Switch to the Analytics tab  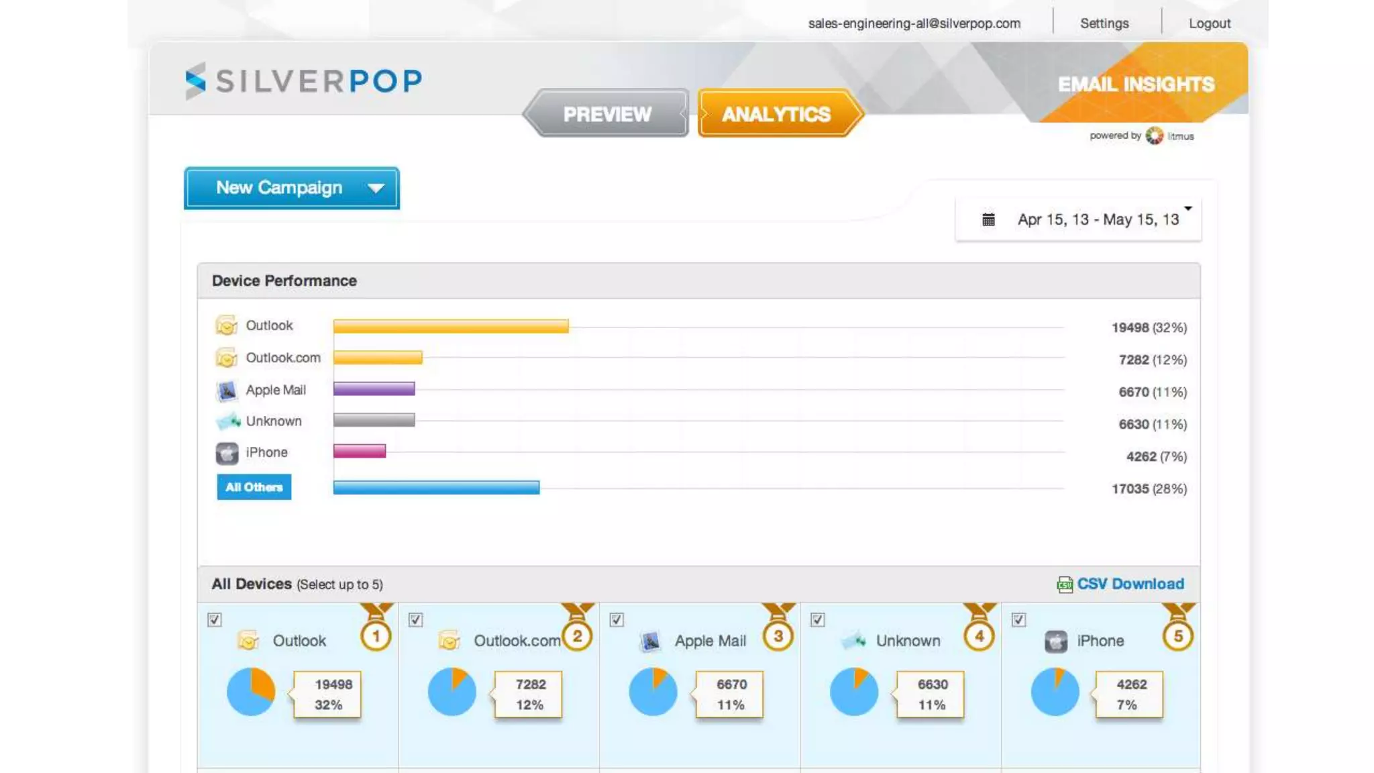(780, 114)
